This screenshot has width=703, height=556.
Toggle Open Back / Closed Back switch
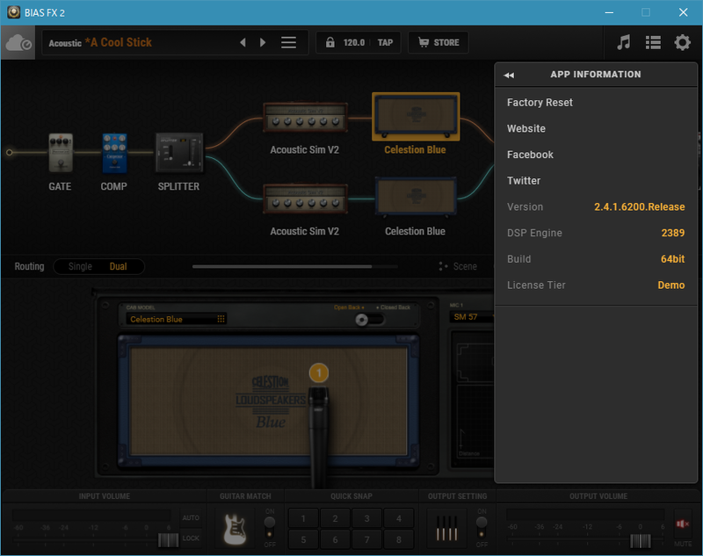click(369, 320)
